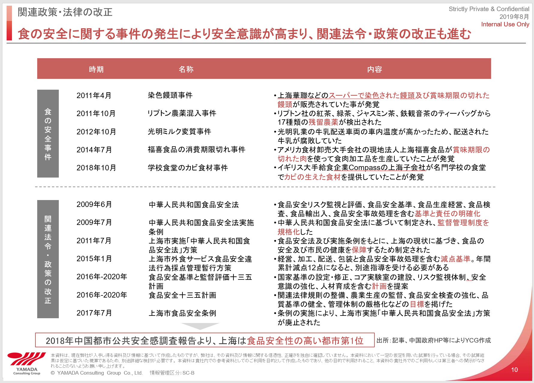
Task: Click the red text 基準と責任の明確化
Action: tap(448, 214)
